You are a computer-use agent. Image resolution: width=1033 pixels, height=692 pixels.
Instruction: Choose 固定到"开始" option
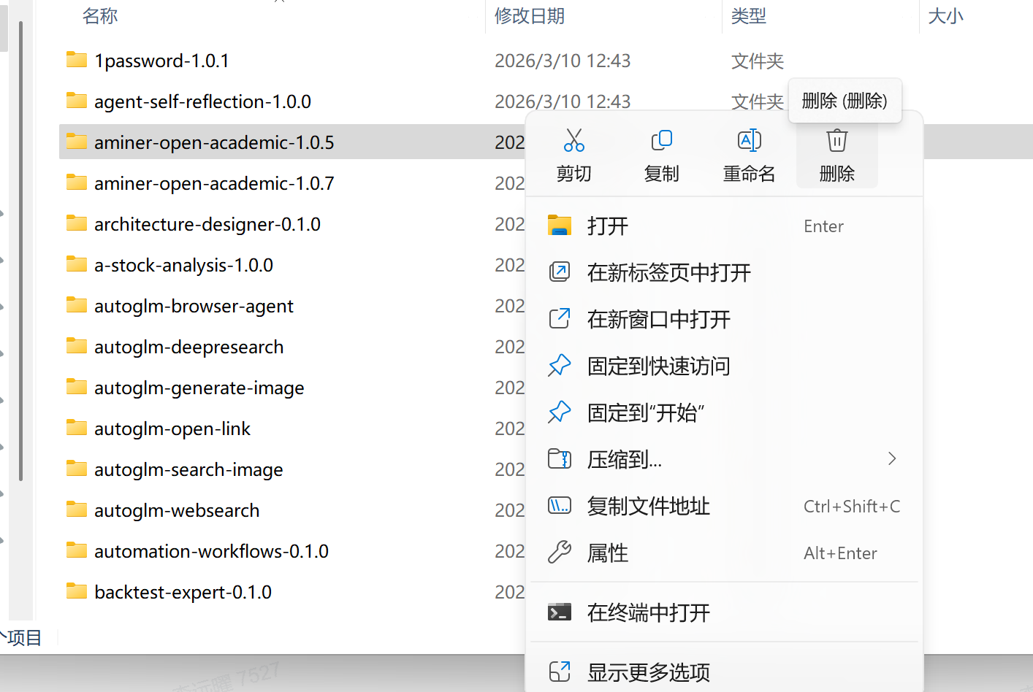[x=725, y=413]
